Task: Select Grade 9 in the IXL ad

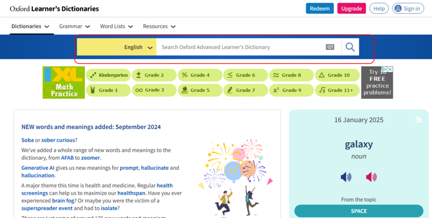Action: tap(291, 90)
